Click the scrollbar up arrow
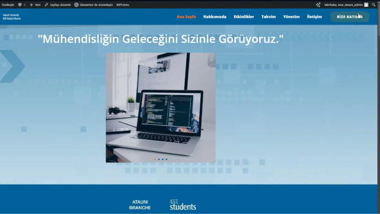This screenshot has height=214, width=380. click(378, 2)
